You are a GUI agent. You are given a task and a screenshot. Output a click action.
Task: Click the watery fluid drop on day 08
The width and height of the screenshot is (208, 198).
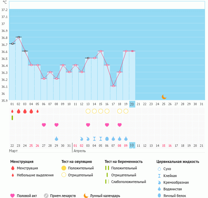(56, 138)
